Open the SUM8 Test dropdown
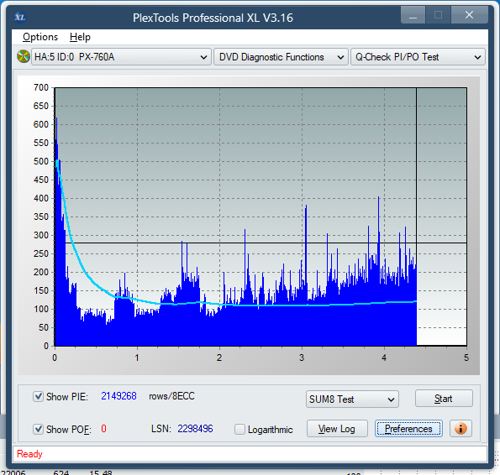The width and height of the screenshot is (500, 475). point(352,399)
